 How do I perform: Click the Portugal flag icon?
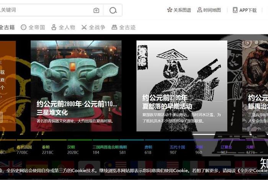pyautogui.click(x=63, y=168)
